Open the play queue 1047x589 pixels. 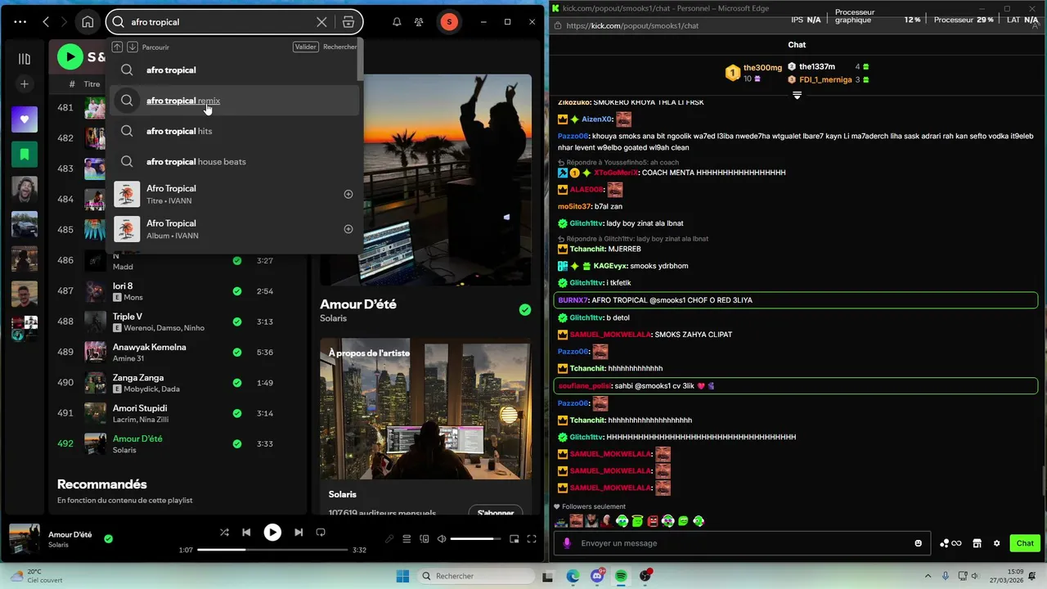coord(407,539)
